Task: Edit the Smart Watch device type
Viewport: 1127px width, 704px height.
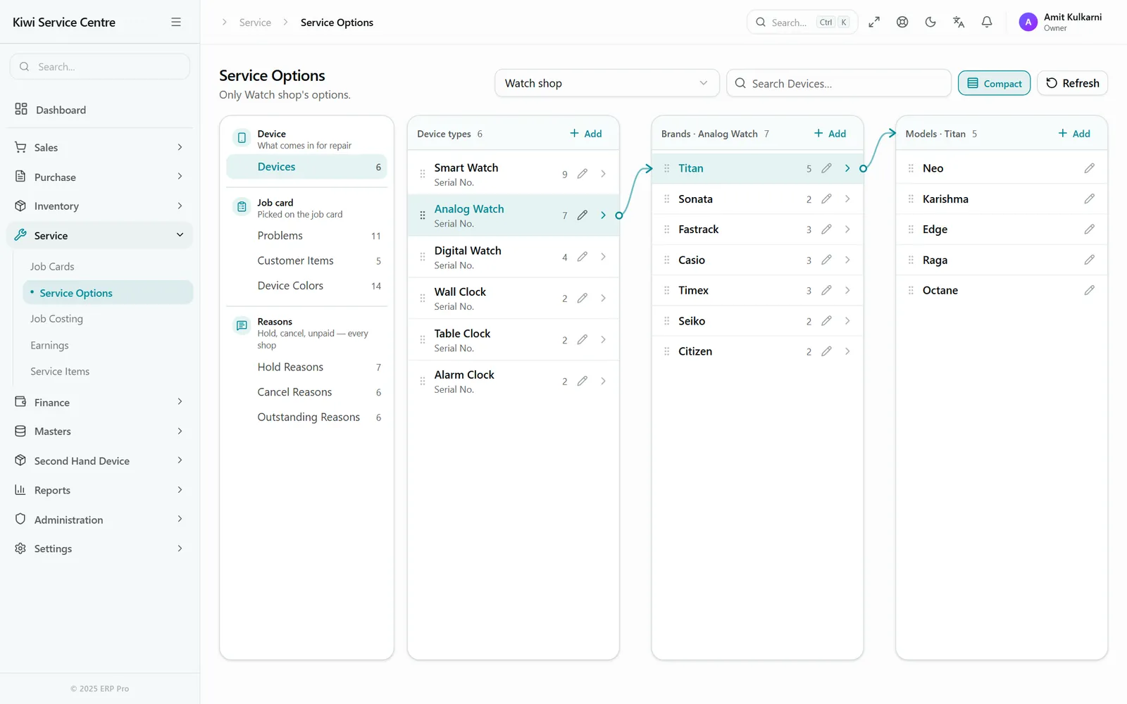Action: (x=583, y=174)
